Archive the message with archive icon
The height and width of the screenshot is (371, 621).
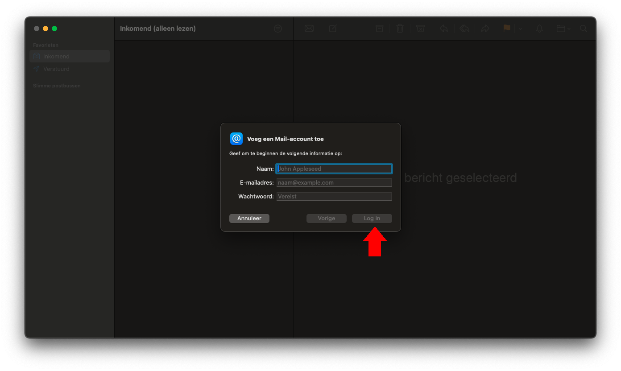(379, 28)
